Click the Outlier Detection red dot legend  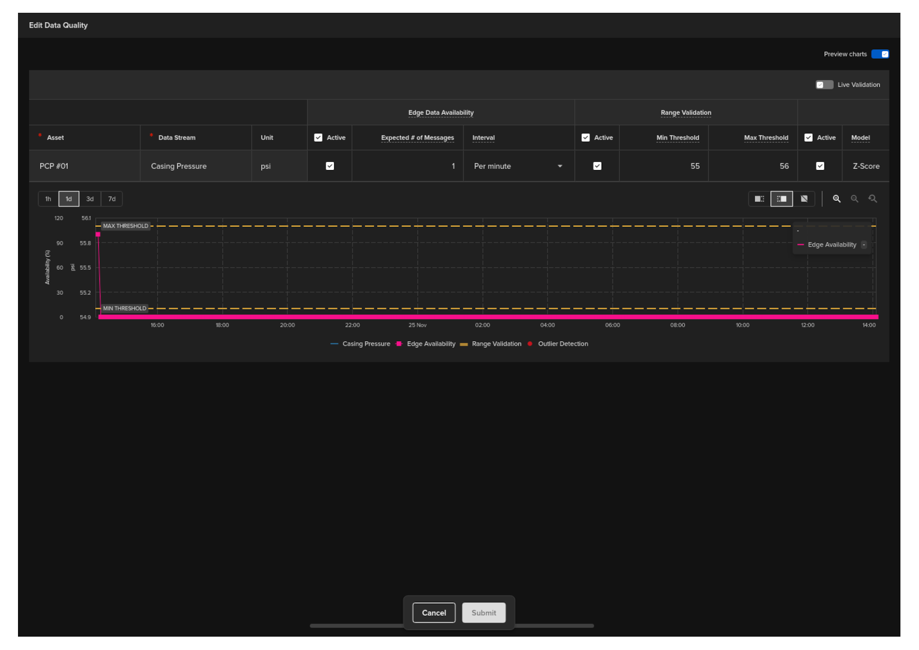[530, 344]
